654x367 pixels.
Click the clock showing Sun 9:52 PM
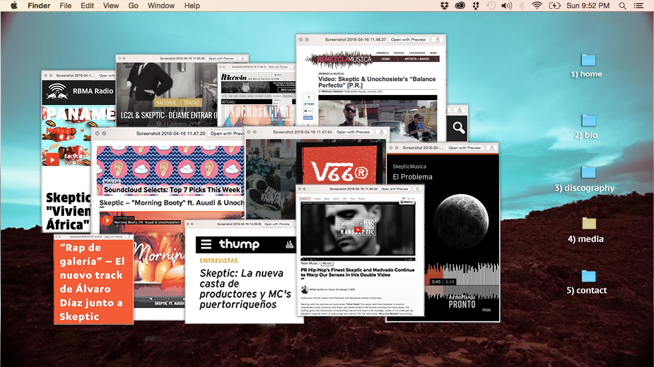click(588, 5)
